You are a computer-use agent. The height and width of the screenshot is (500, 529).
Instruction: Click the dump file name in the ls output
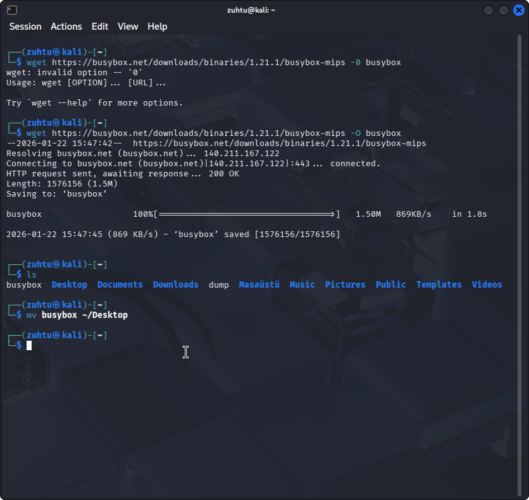click(x=218, y=284)
